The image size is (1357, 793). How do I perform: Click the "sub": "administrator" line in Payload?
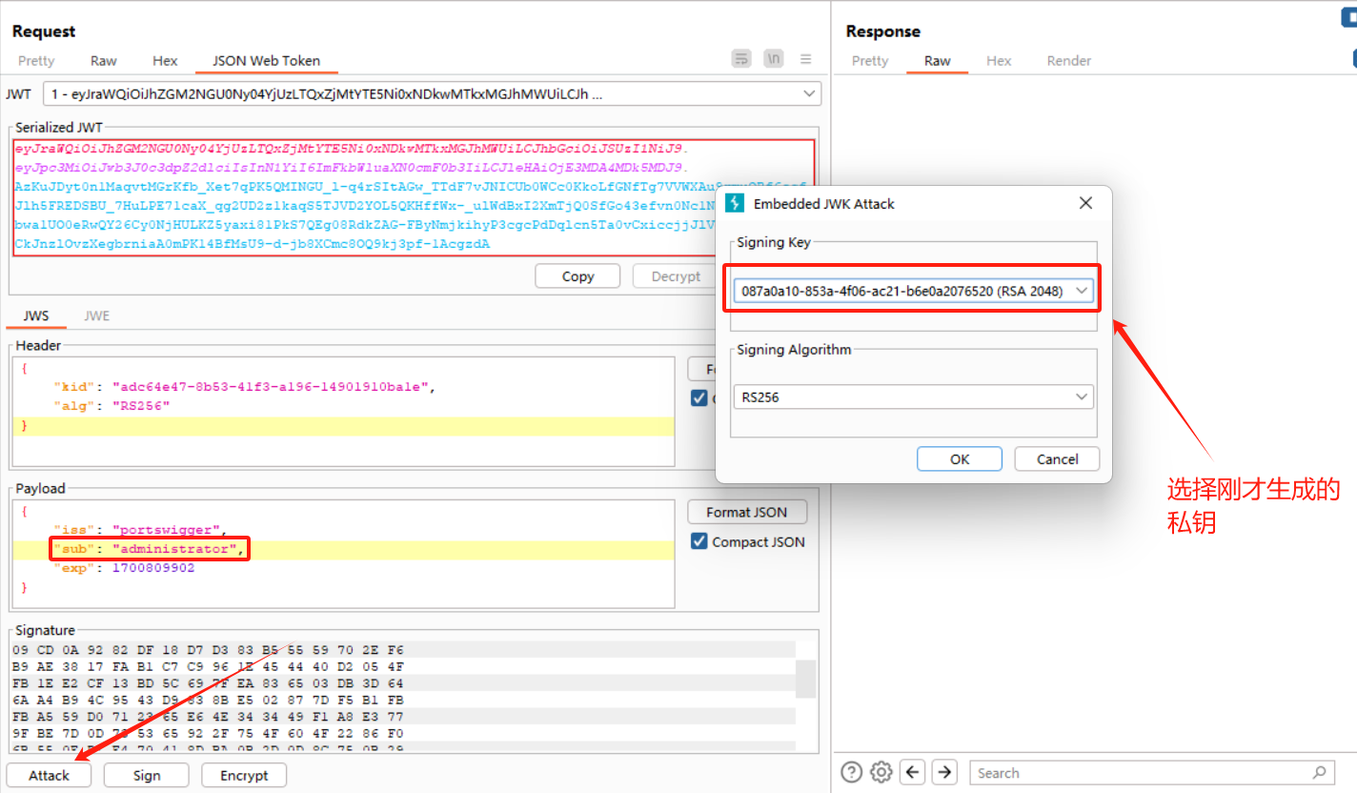(x=150, y=549)
